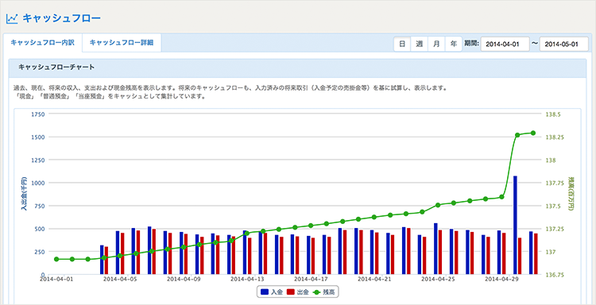Click the キャッシュフローチャート panel header
596x305 pixels.
[296, 68]
